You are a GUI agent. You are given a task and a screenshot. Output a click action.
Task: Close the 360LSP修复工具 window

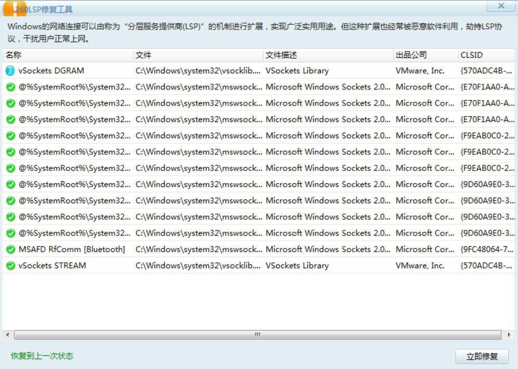click(501, 6)
